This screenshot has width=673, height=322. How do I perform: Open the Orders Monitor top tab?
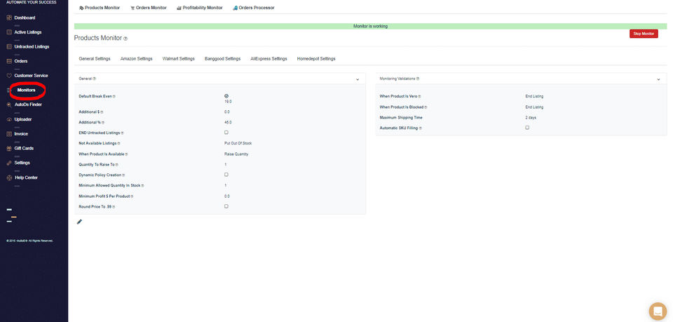149,8
